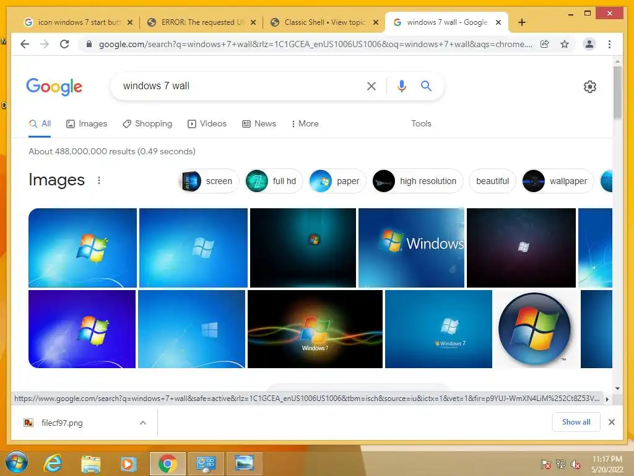Open image with 'Windows' text logo
Screen dimensions: 634x476
pyautogui.click(x=411, y=248)
